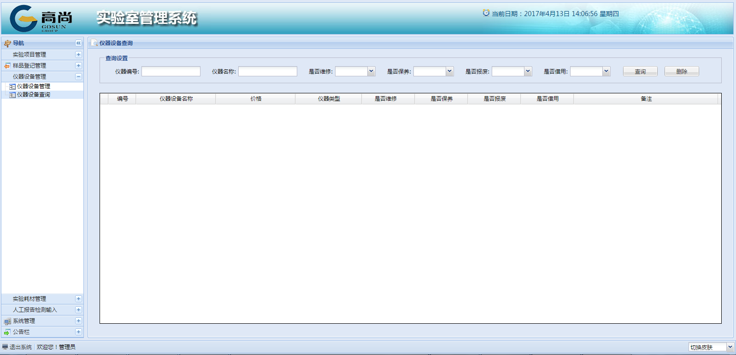The width and height of the screenshot is (736, 355).
Task: Click the 查询 button
Action: (x=640, y=71)
